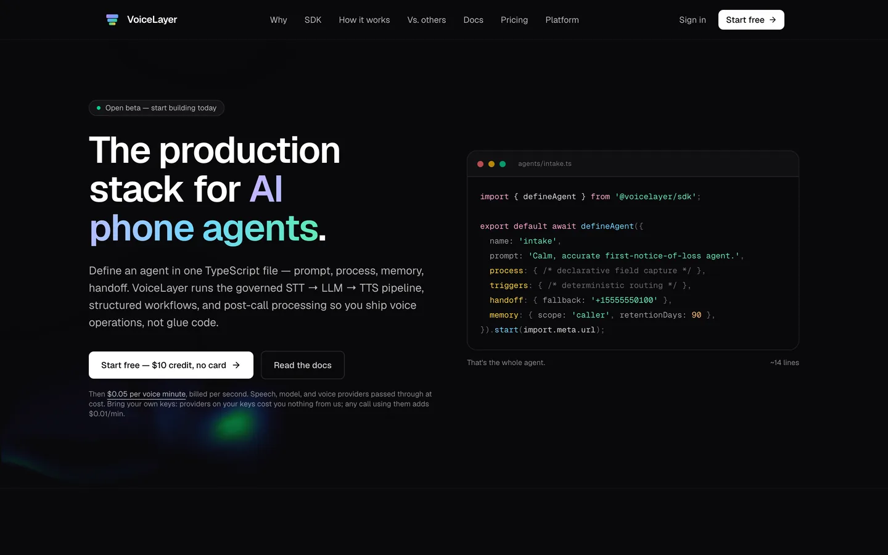888x555 pixels.
Task: Click the "phone agents." gradient heading line
Action: (208, 229)
